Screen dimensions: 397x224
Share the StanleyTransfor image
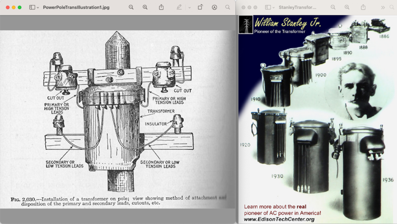coord(363,7)
